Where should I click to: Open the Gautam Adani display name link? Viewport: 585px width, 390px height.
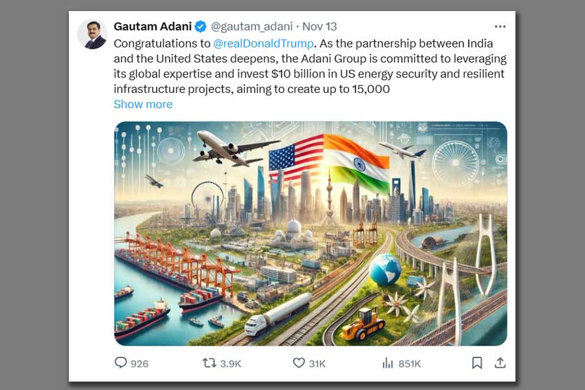(152, 27)
